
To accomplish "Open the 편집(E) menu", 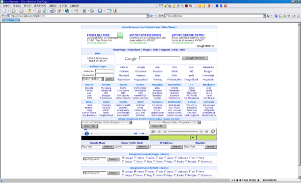I will click(x=17, y=5).
